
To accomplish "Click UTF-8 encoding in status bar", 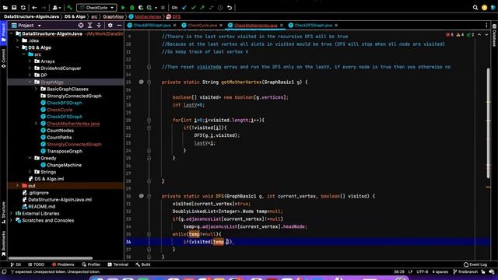I will point(422,271).
